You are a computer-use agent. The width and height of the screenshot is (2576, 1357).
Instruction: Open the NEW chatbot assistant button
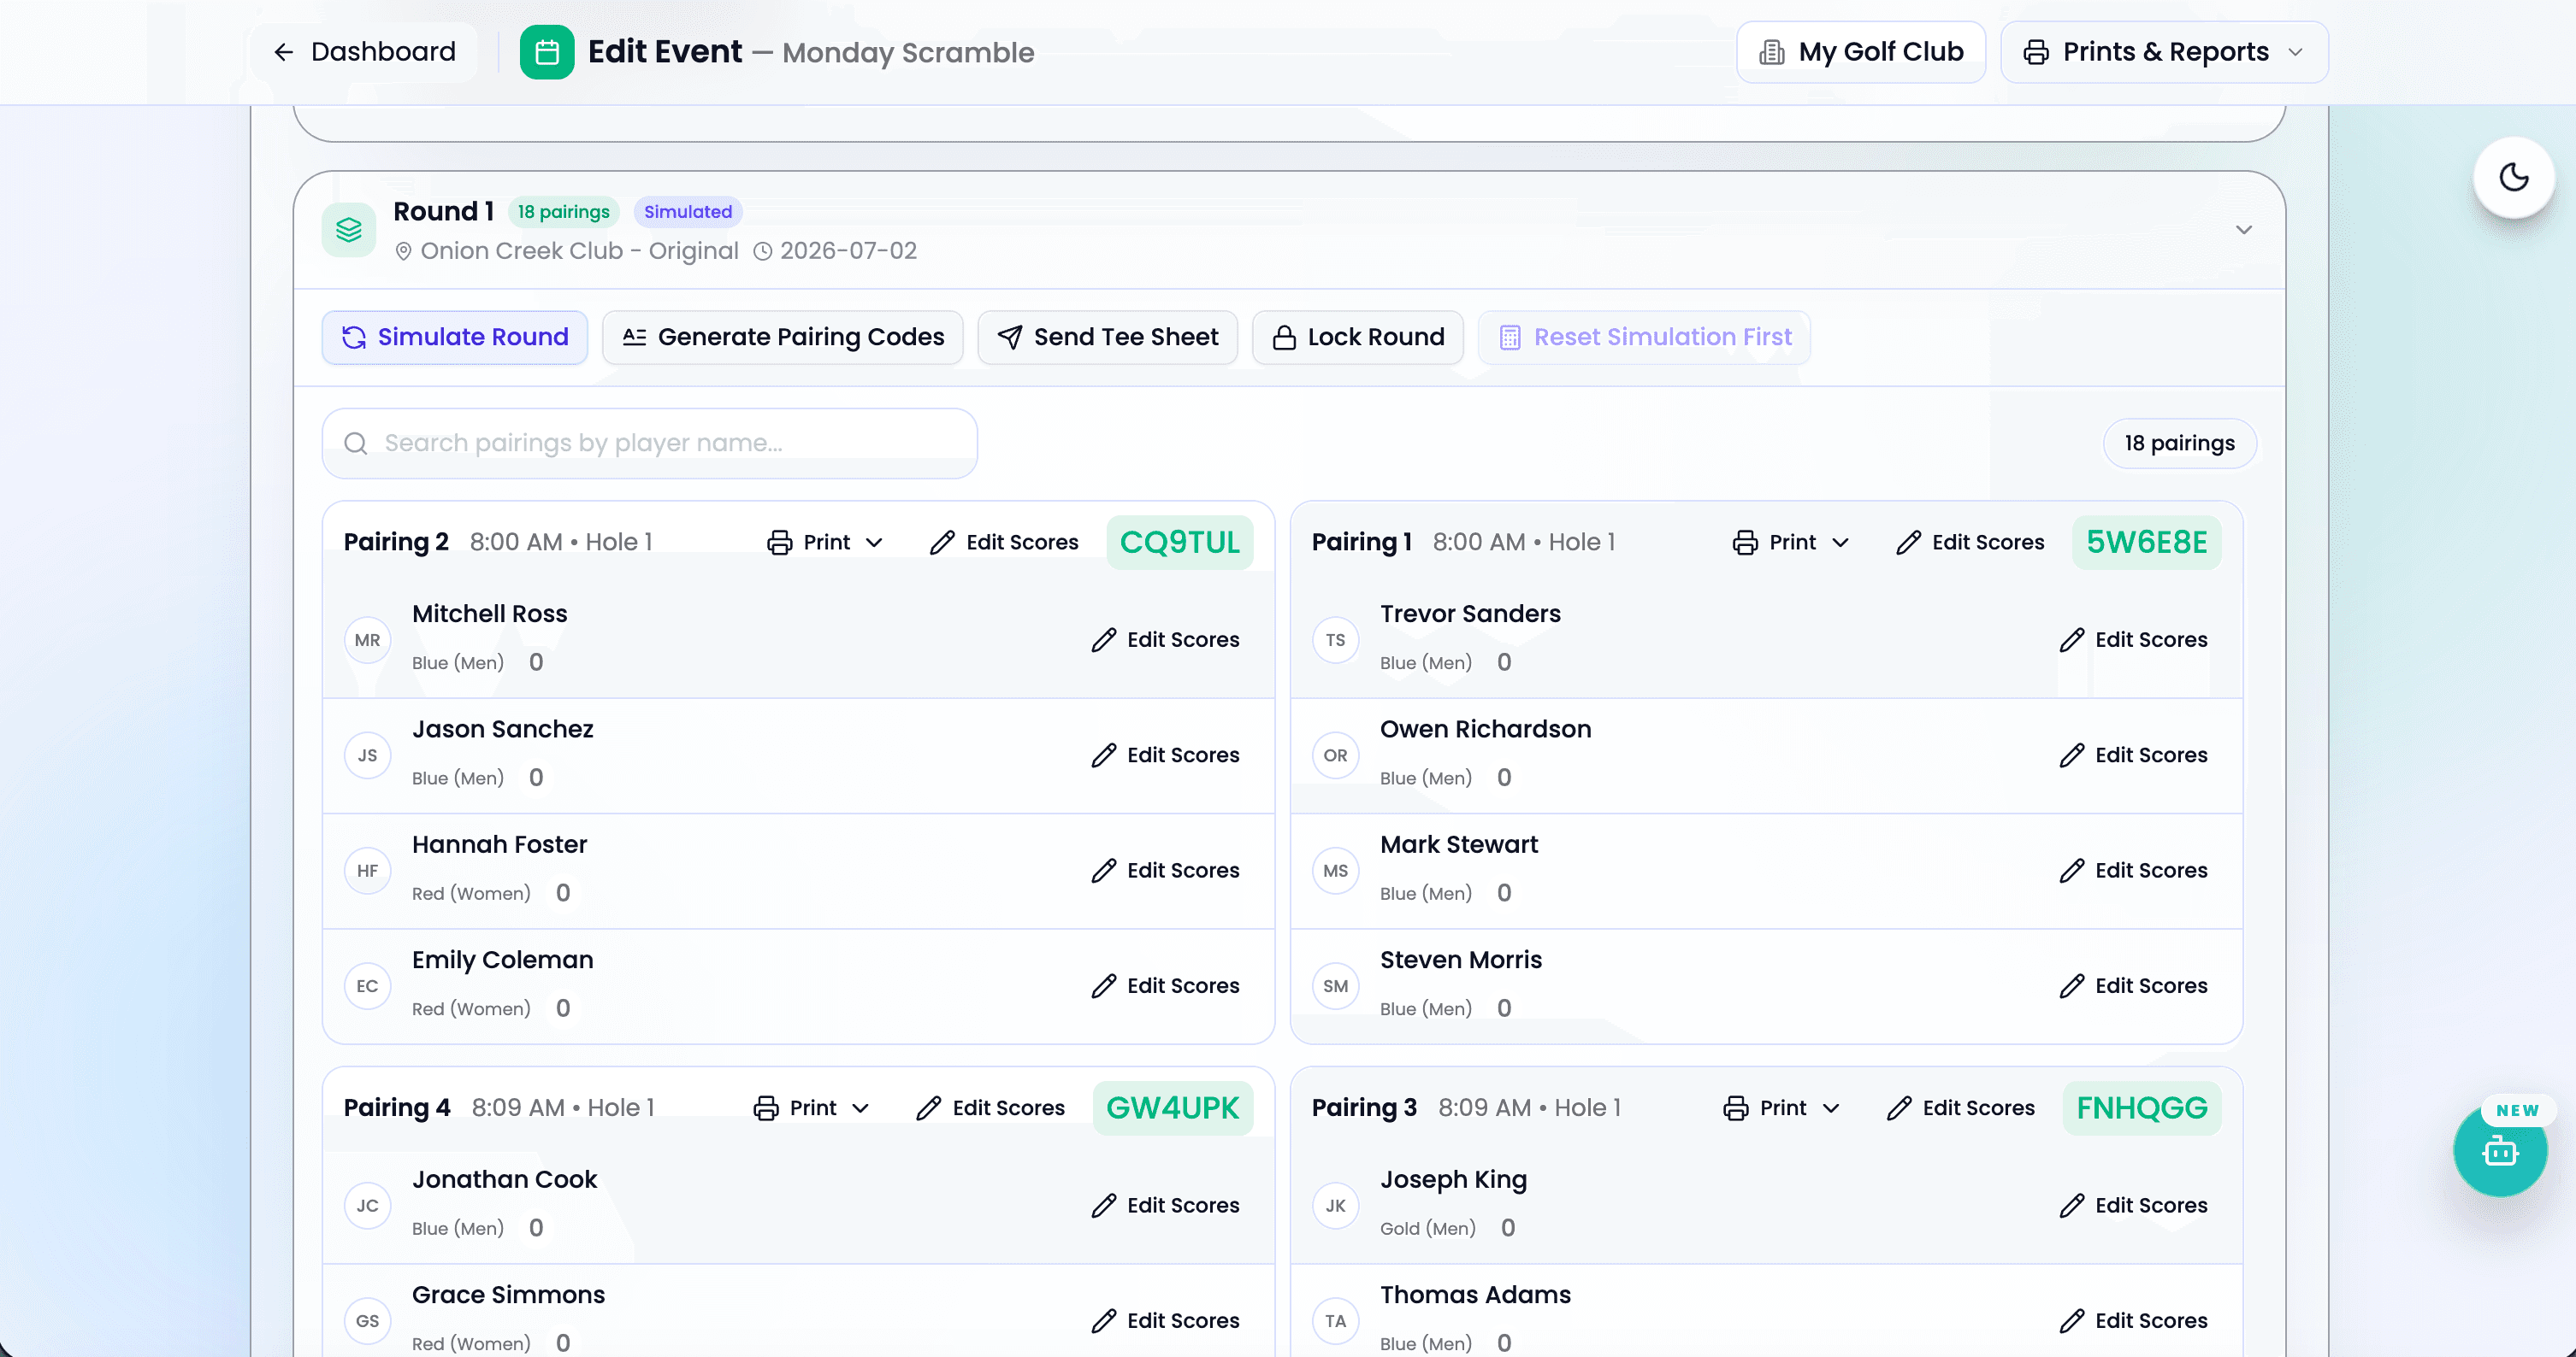(x=2500, y=1150)
